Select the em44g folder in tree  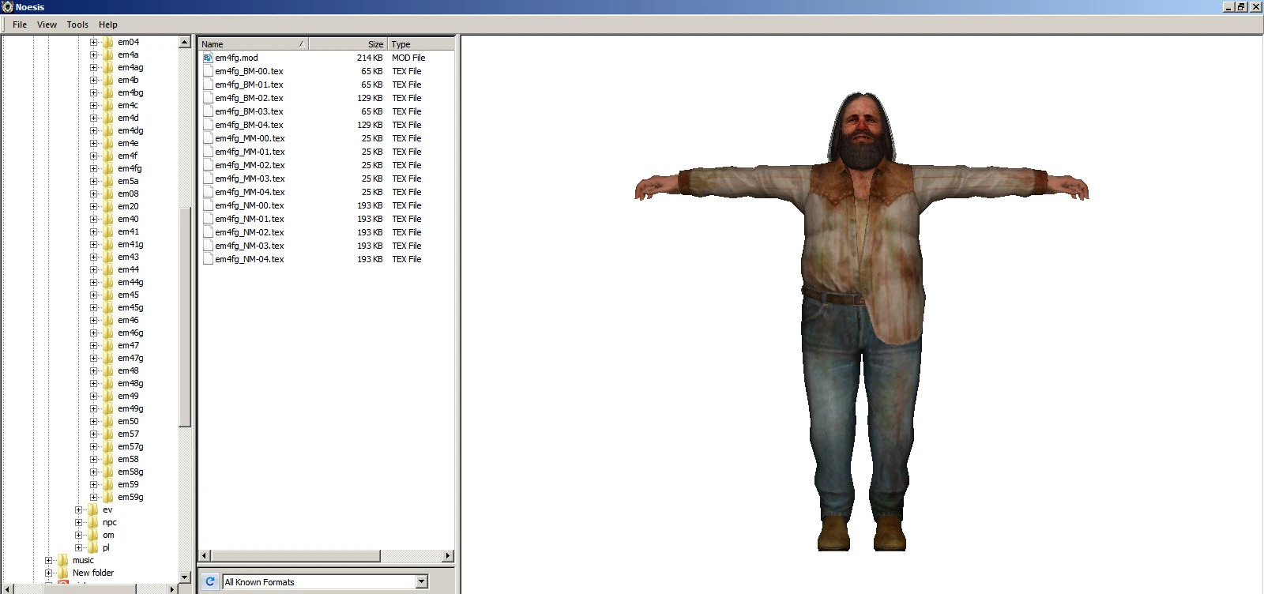point(130,282)
